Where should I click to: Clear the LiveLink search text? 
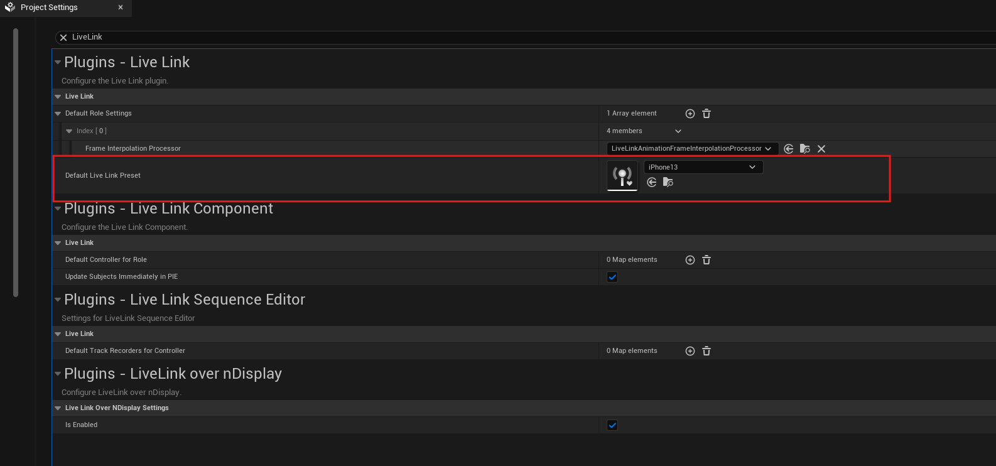[x=63, y=38]
